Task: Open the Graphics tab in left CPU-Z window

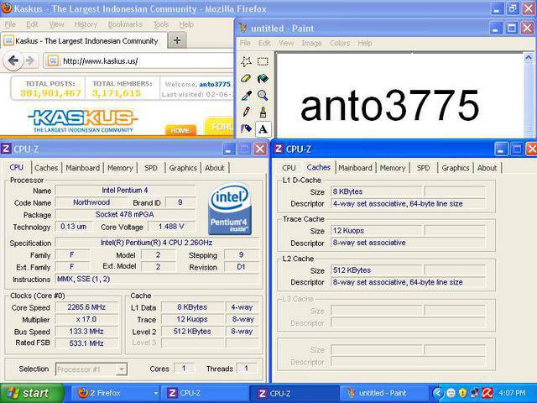Action: [x=183, y=168]
